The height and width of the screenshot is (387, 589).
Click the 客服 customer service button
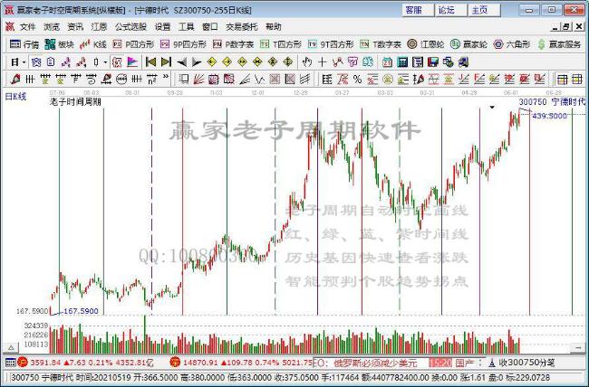click(x=413, y=9)
